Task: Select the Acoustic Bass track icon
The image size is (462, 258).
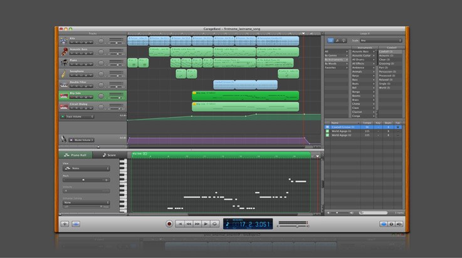Action: [64, 52]
